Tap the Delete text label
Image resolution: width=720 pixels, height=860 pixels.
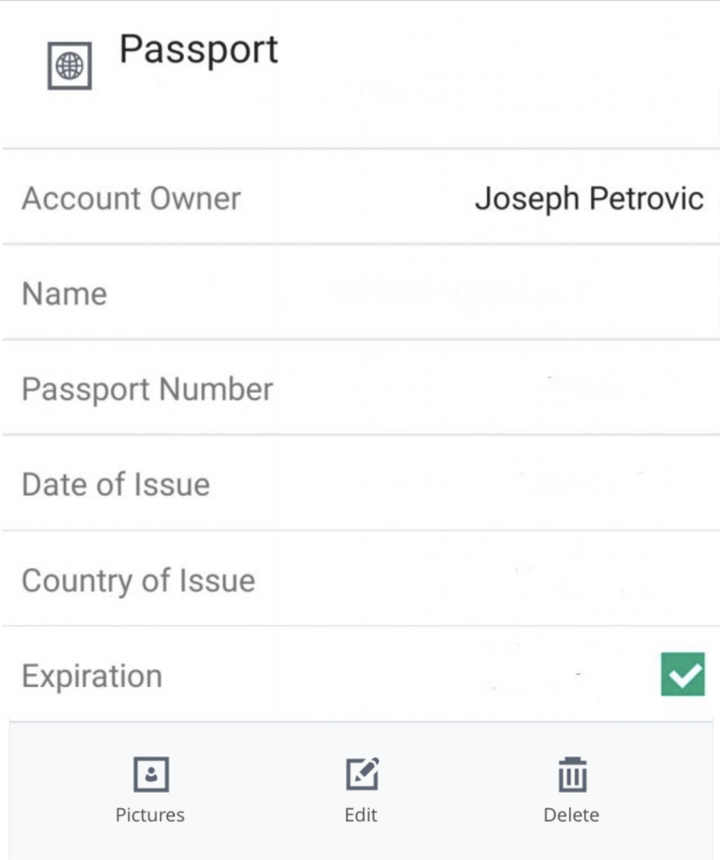(571, 815)
